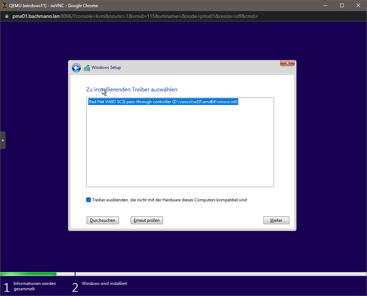Click the pmx01.bachmann.lan URL text

36,16
